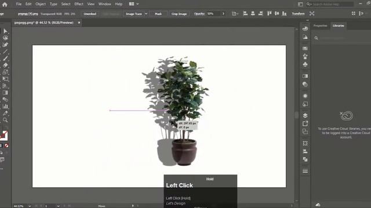371x208 pixels.
Task: Select the Paintbrush tool
Action: tap(5, 58)
